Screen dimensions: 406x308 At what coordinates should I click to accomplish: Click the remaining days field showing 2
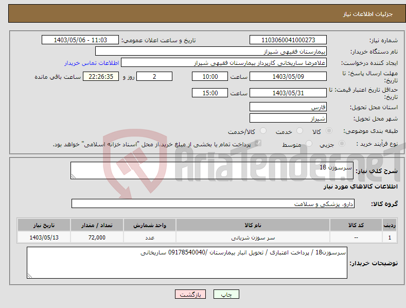(154, 76)
